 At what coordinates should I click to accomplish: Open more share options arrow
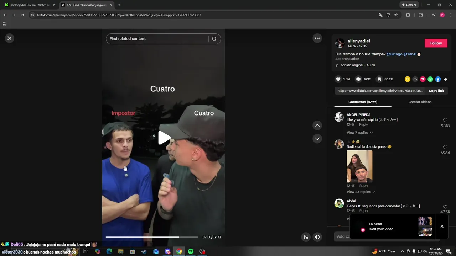pyautogui.click(x=445, y=79)
